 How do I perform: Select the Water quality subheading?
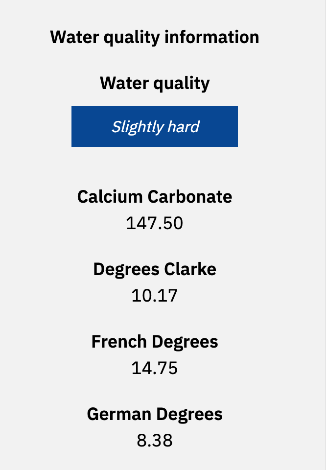tap(155, 83)
